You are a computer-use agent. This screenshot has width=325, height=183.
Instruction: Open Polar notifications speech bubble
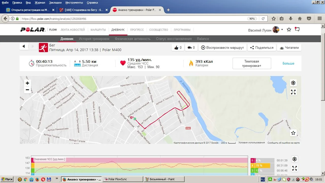click(x=297, y=29)
